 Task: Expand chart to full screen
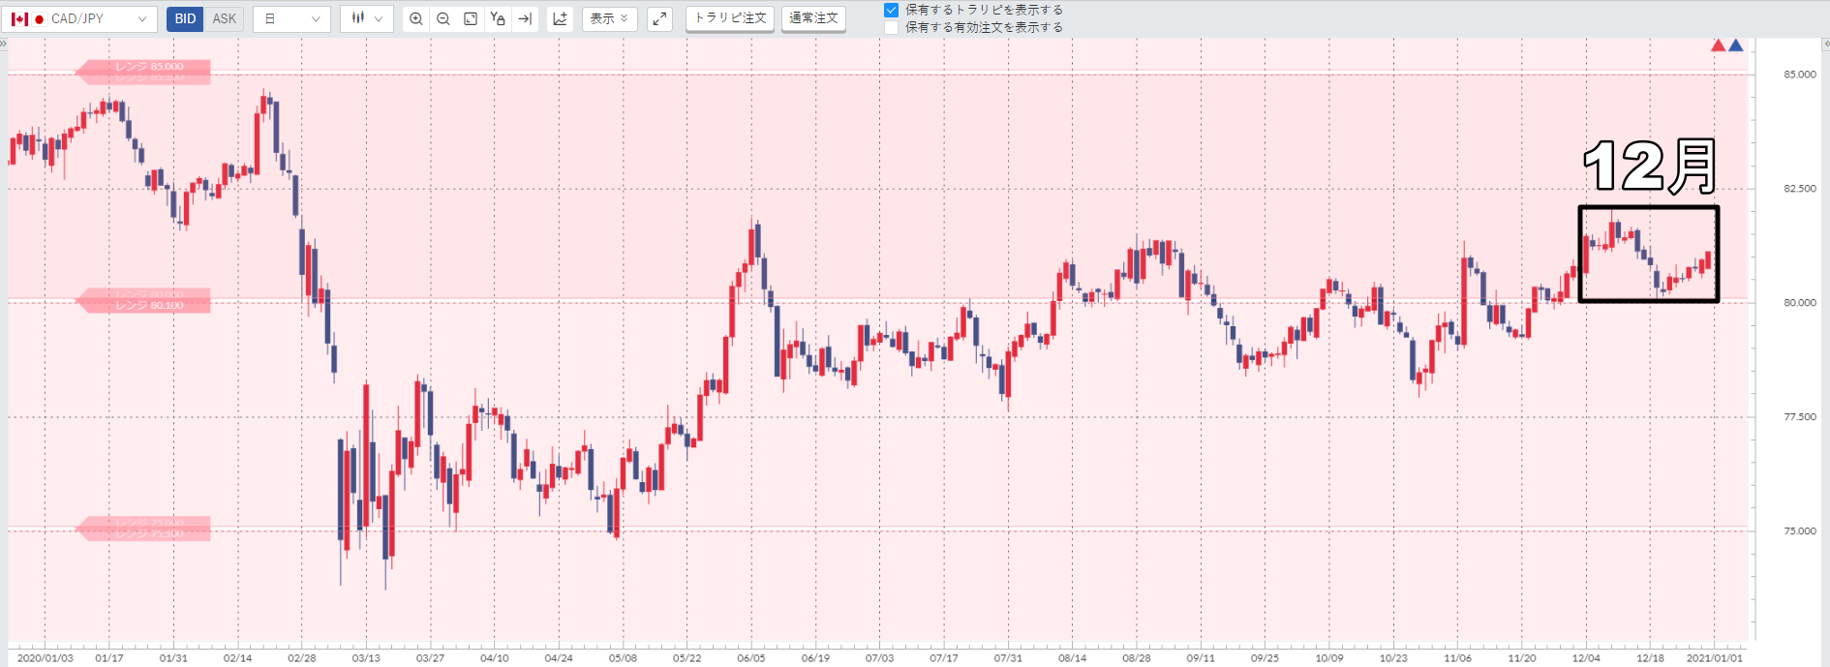tap(659, 18)
